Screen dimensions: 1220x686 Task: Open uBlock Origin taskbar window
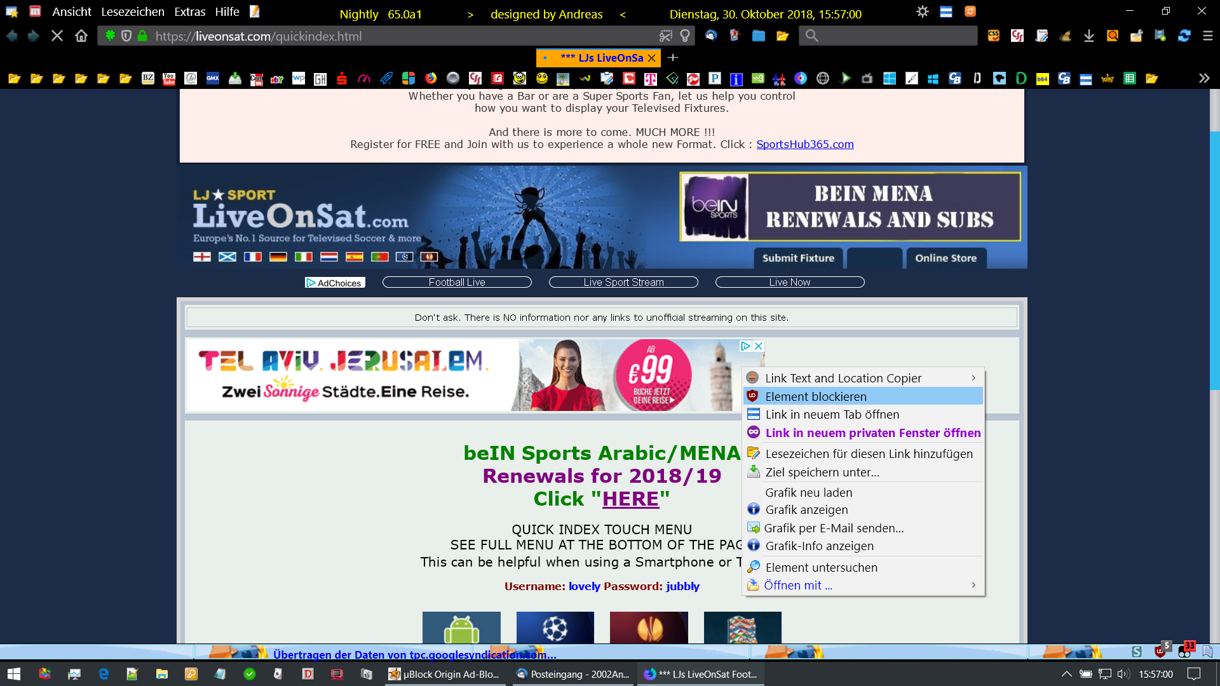pos(445,674)
